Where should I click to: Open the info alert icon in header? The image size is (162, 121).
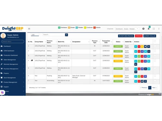[x=143, y=29]
